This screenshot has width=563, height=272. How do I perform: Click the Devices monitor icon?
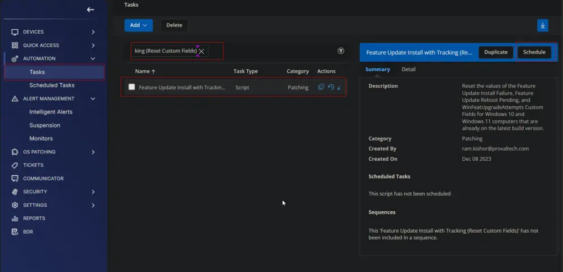click(x=15, y=32)
